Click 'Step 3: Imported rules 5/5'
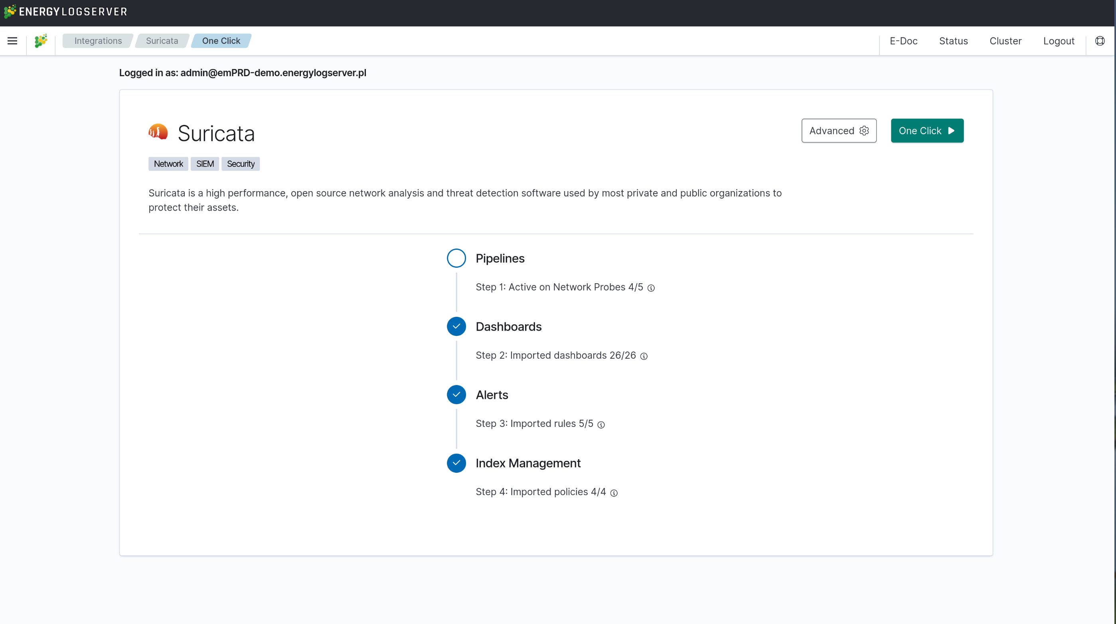 pos(534,423)
